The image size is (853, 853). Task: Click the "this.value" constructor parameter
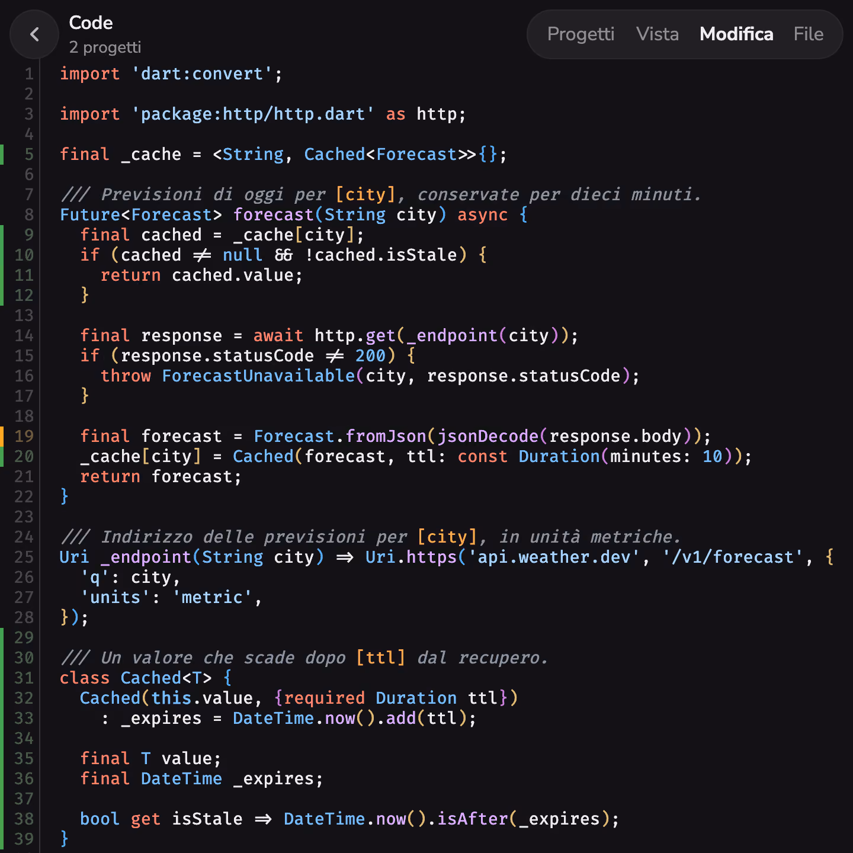tap(202, 698)
